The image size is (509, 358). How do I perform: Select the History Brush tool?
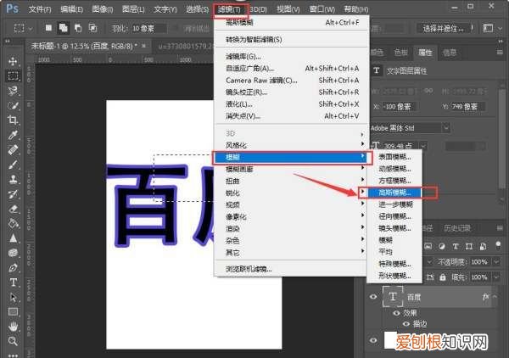coord(13,194)
